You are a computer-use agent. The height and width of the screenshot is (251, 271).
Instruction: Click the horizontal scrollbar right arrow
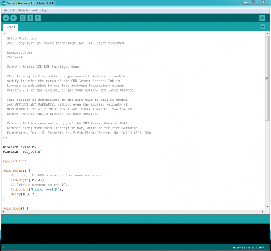[262, 211]
